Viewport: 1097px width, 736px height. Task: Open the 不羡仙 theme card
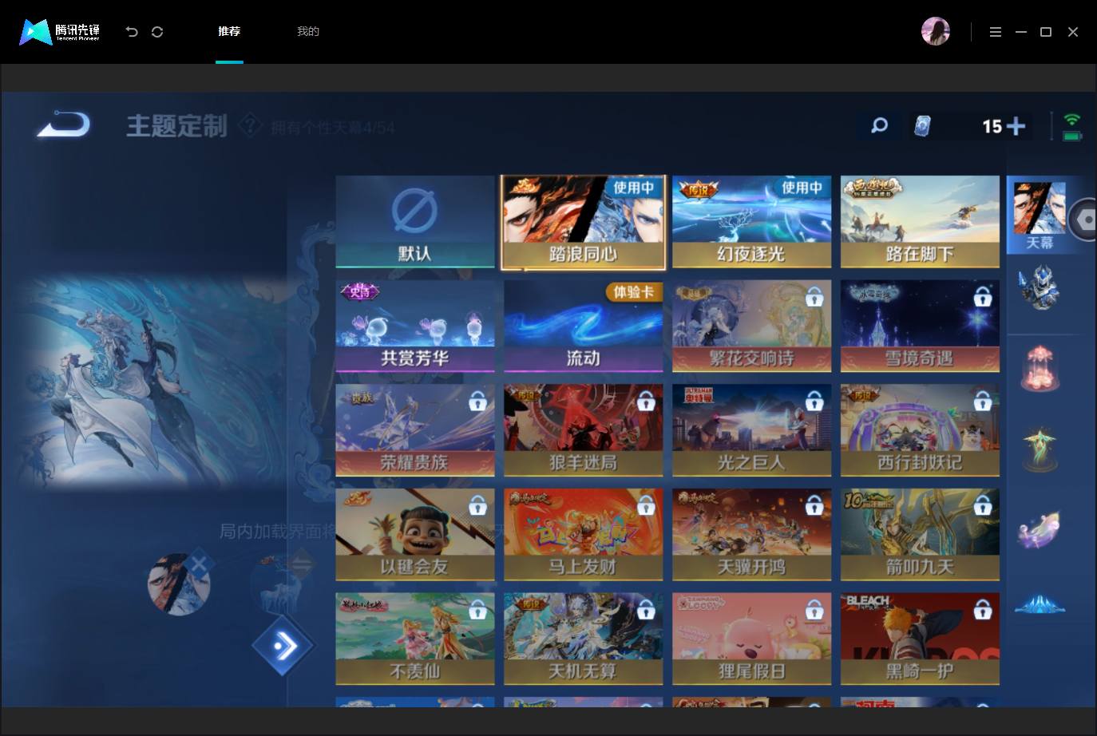[415, 639]
